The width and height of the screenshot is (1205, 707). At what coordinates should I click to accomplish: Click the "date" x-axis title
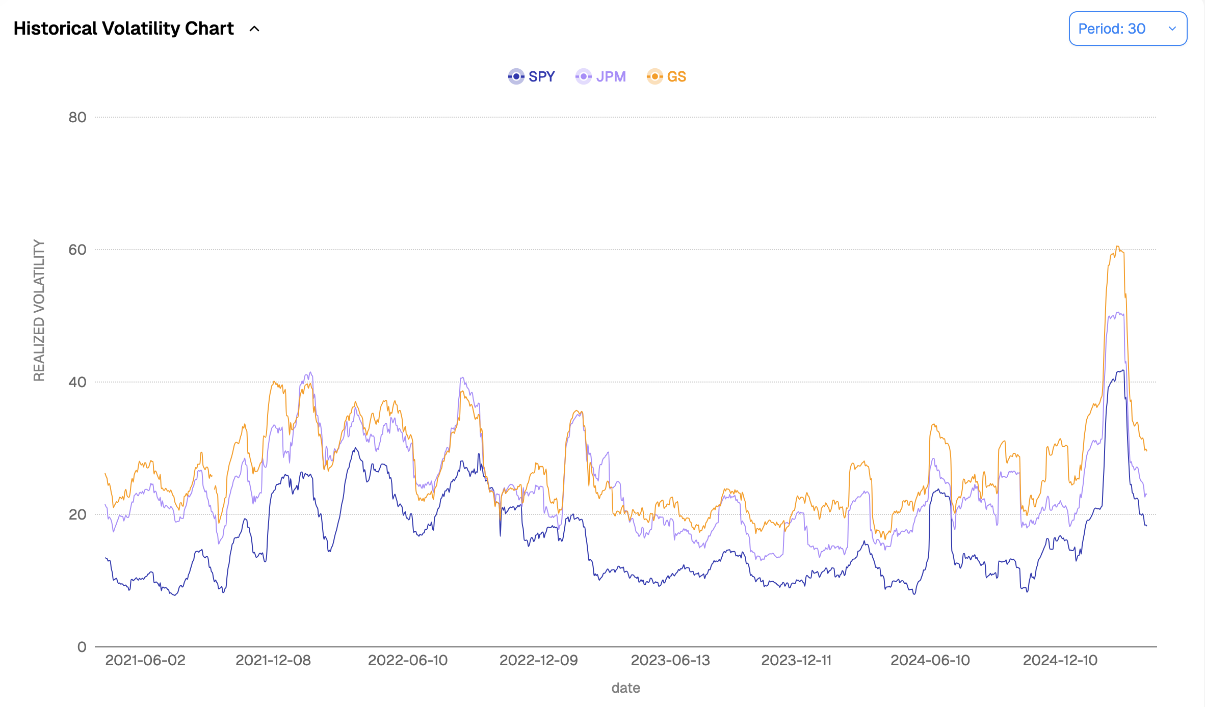(625, 688)
